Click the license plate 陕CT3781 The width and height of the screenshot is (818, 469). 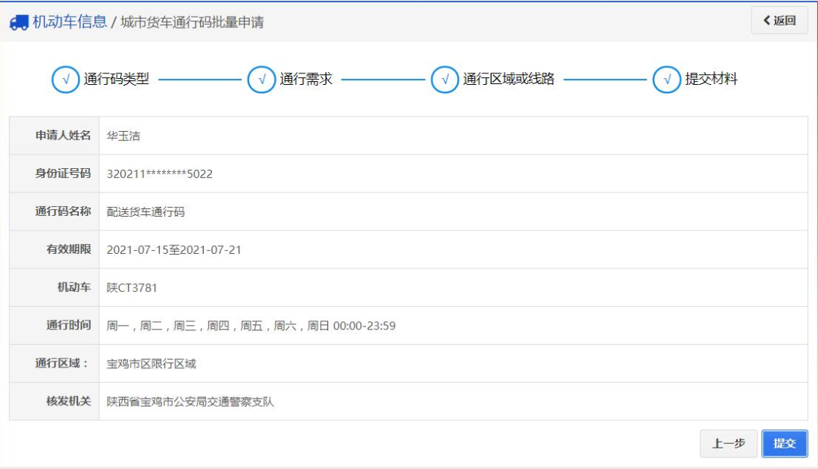coord(133,288)
